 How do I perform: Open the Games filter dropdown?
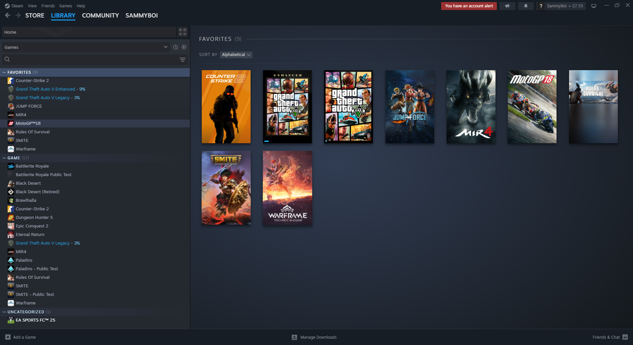click(x=86, y=47)
